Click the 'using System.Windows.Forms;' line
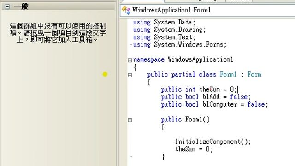Screen dimensions: 295x166 [180, 45]
